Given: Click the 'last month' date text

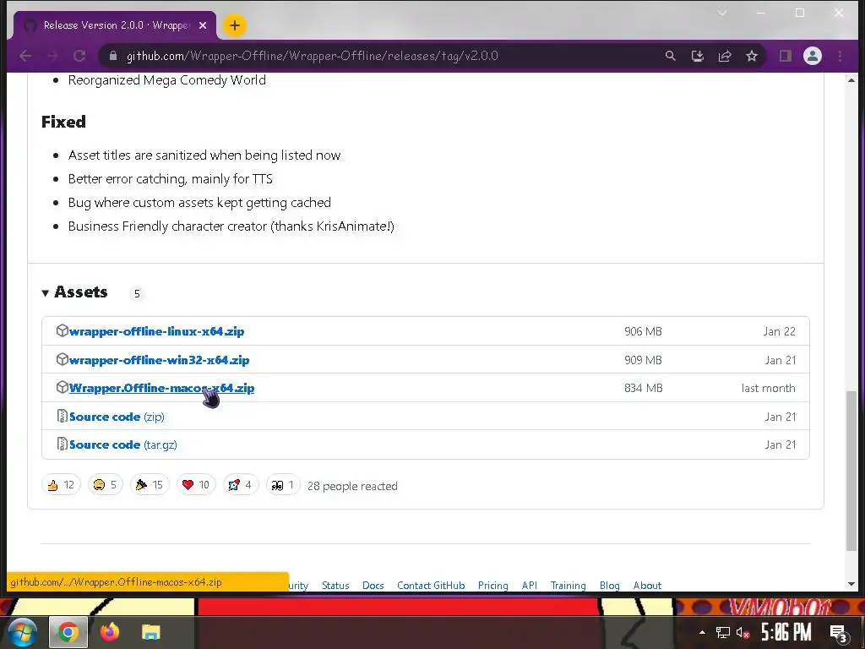Looking at the screenshot, I should pos(768,388).
